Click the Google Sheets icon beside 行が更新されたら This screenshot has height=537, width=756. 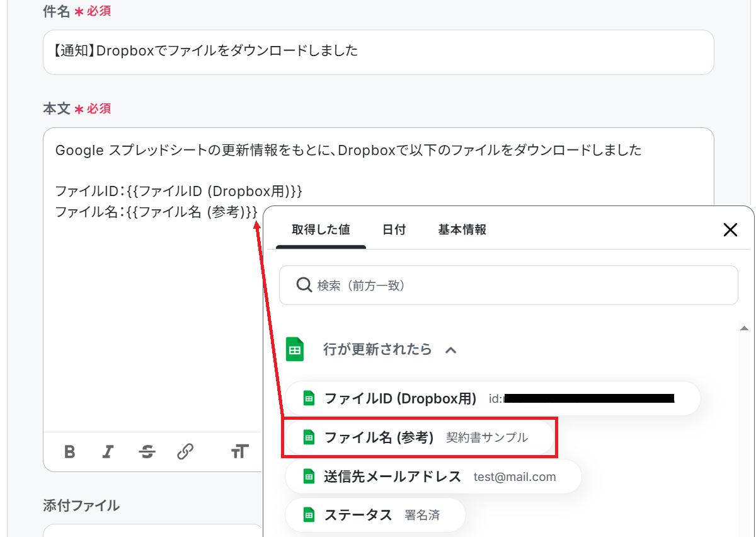coord(295,349)
